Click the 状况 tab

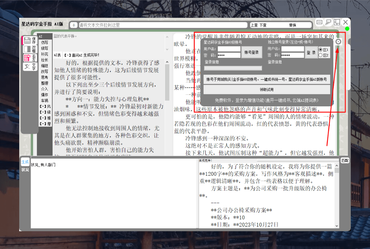[25, 170]
